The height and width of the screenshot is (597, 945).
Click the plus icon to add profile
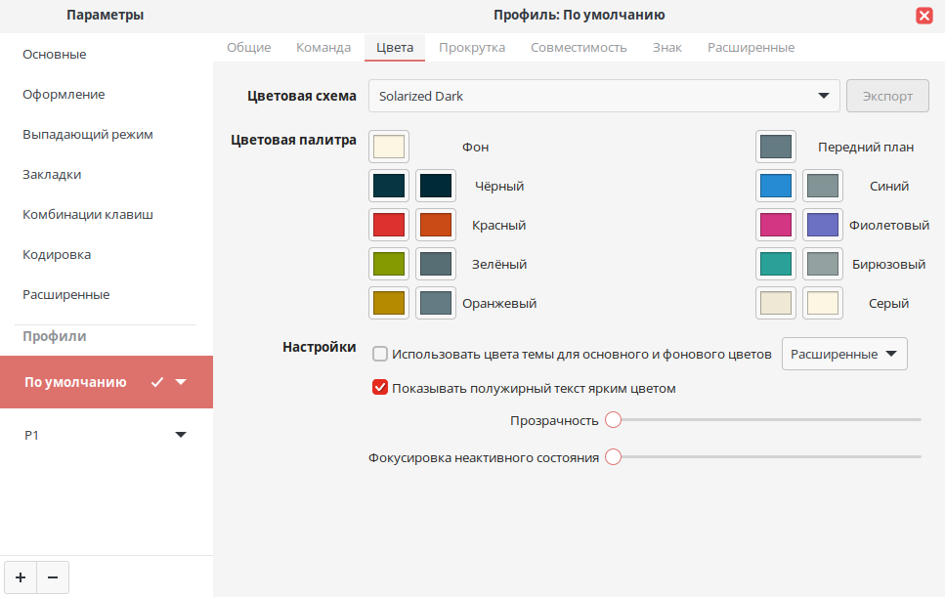(x=21, y=577)
